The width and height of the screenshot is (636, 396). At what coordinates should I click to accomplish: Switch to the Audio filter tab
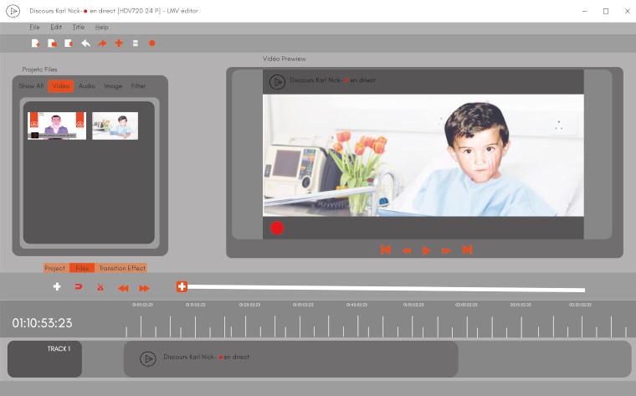pyautogui.click(x=87, y=86)
